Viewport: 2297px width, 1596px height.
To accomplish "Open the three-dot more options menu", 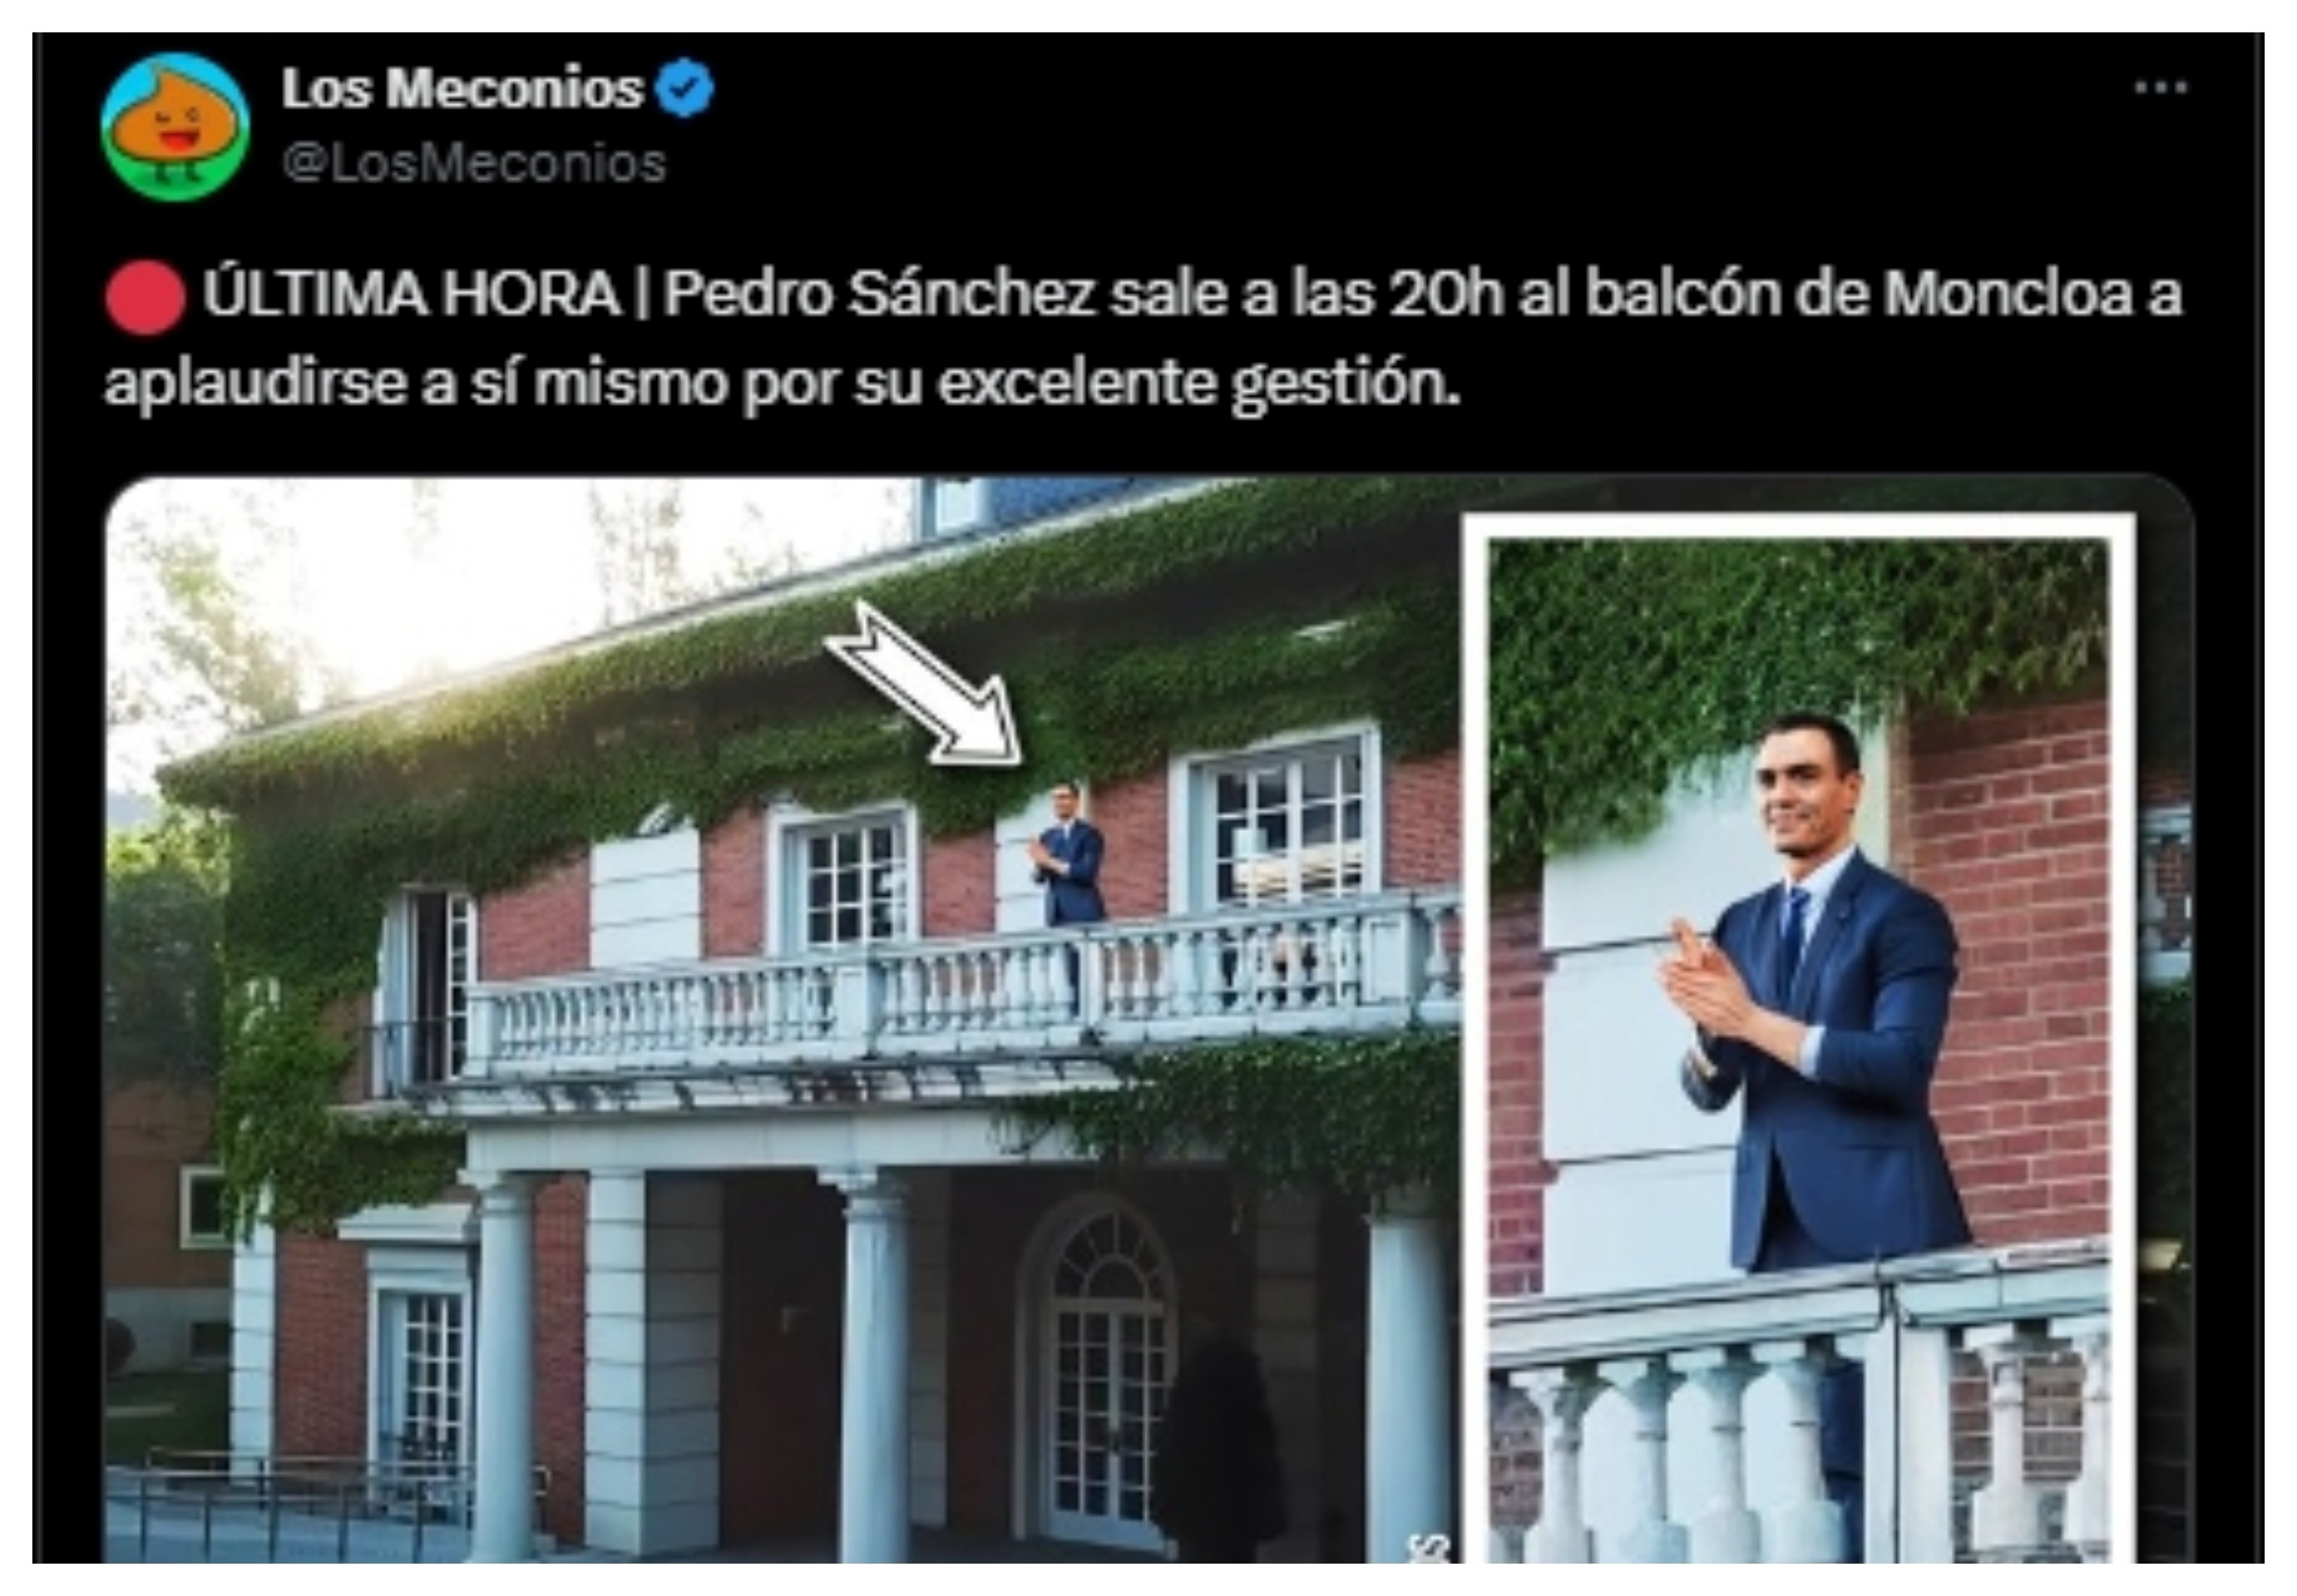I will [2160, 88].
